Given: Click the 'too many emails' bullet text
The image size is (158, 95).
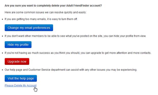Looking at the screenshot, I should pos(41,19).
